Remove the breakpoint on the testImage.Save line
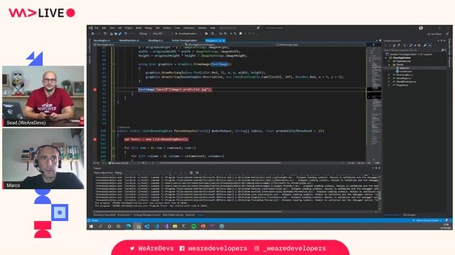 tap(95, 90)
